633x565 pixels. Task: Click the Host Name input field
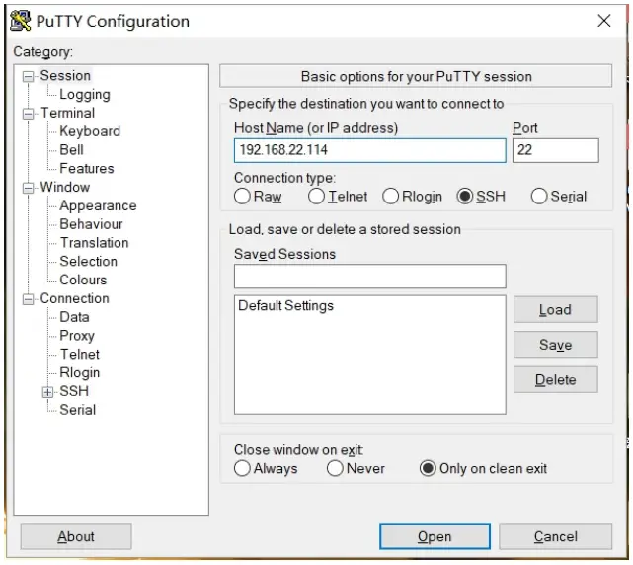click(x=369, y=150)
